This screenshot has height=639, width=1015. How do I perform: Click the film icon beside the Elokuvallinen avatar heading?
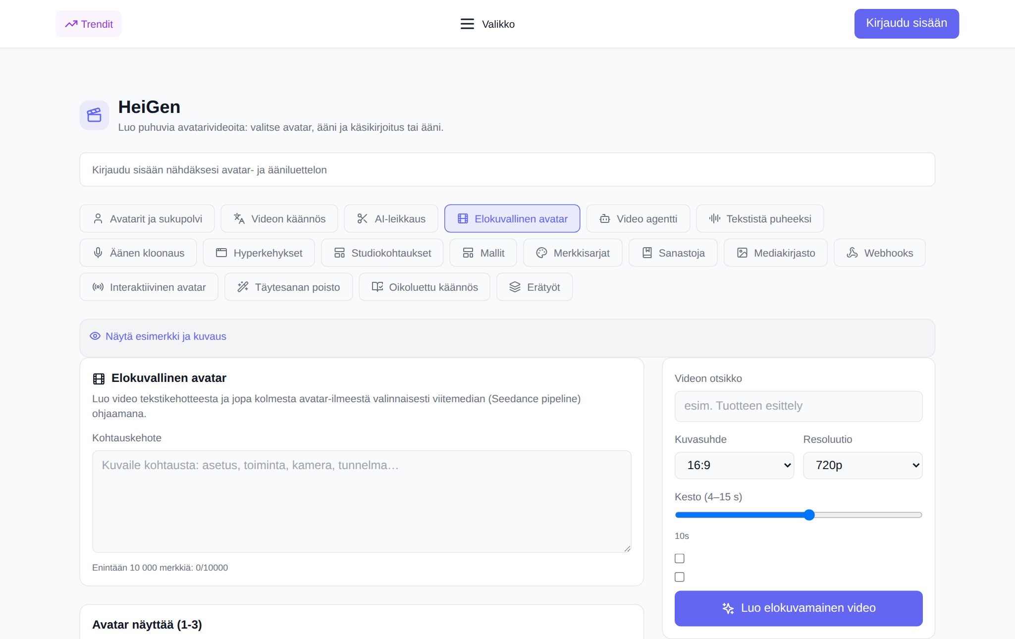(x=99, y=379)
